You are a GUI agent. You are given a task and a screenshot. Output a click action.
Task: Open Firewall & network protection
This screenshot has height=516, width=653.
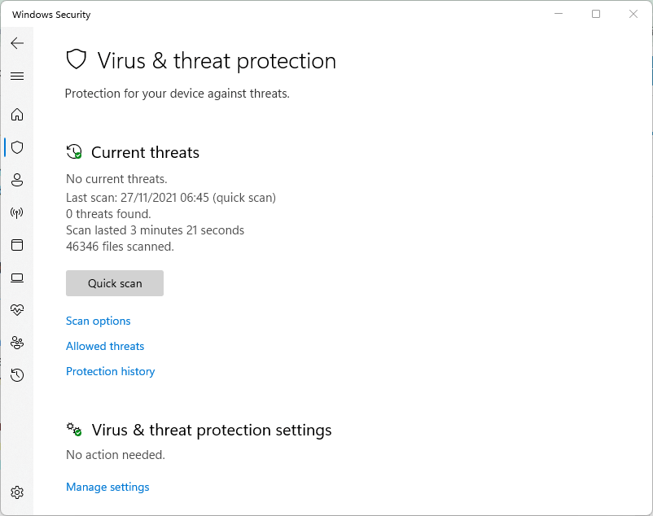point(17,212)
